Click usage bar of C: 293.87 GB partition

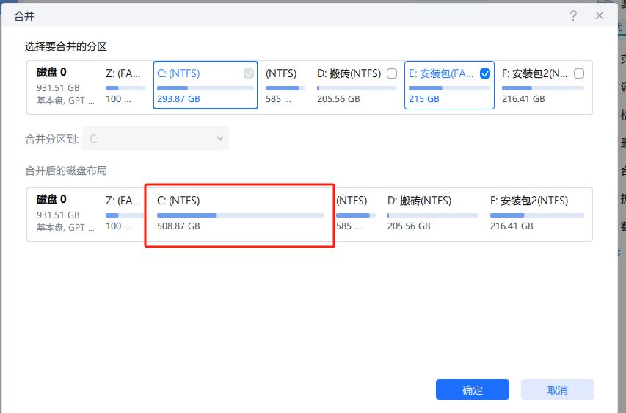pyautogui.click(x=205, y=88)
